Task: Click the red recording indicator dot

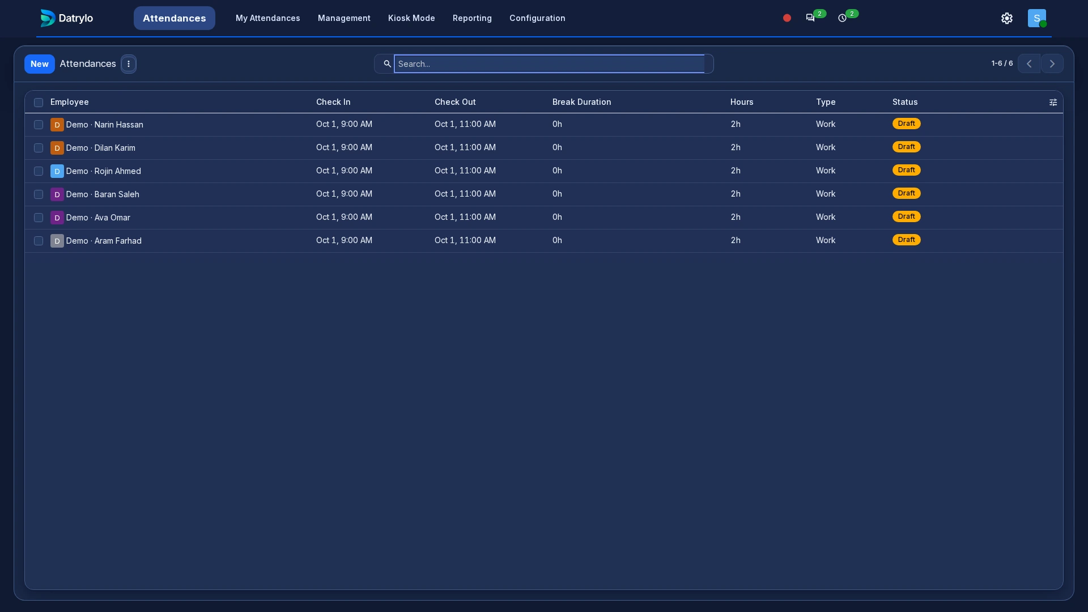Action: [787, 18]
